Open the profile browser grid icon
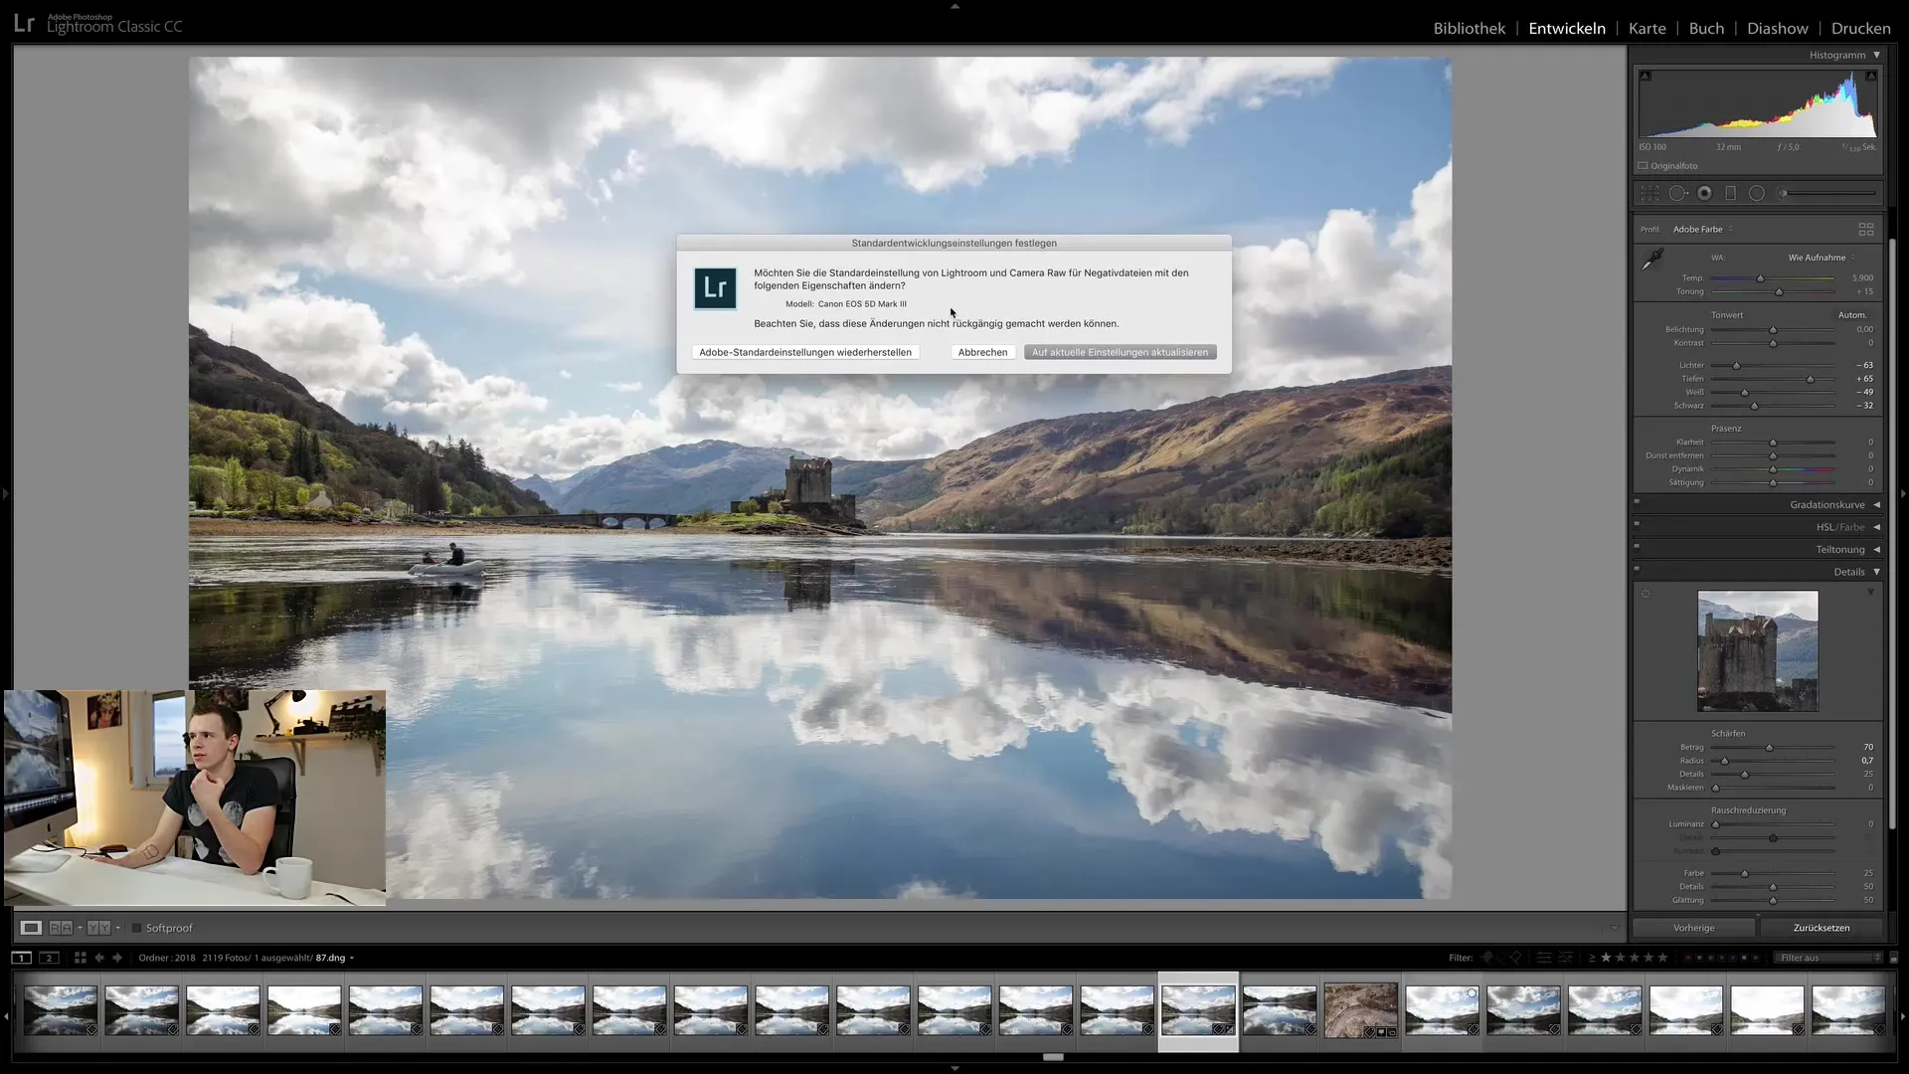This screenshot has width=1909, height=1074. click(1866, 229)
